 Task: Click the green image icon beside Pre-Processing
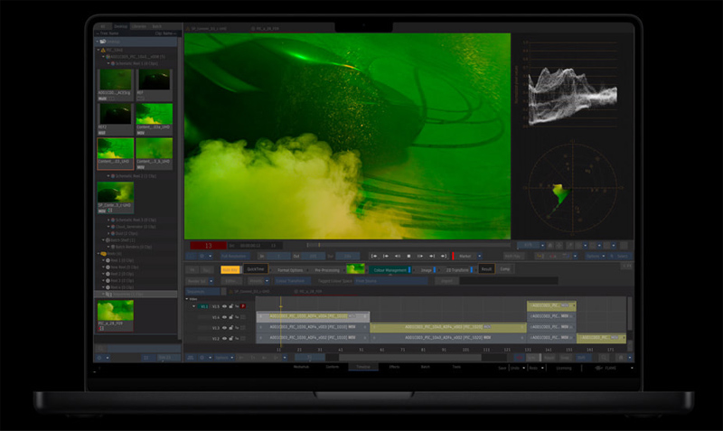pos(356,269)
